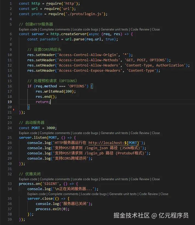Click 'Generate unit tests' above the server.close line

point(123,194)
